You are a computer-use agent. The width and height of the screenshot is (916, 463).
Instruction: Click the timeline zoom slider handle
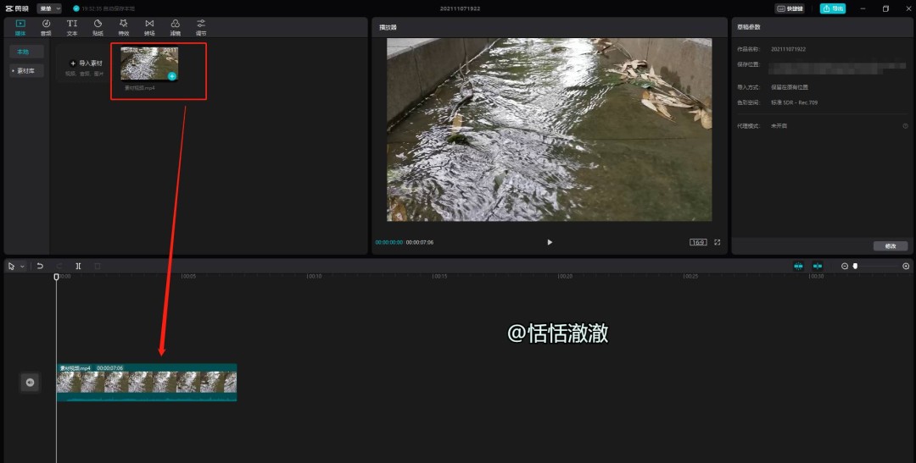[x=855, y=266]
